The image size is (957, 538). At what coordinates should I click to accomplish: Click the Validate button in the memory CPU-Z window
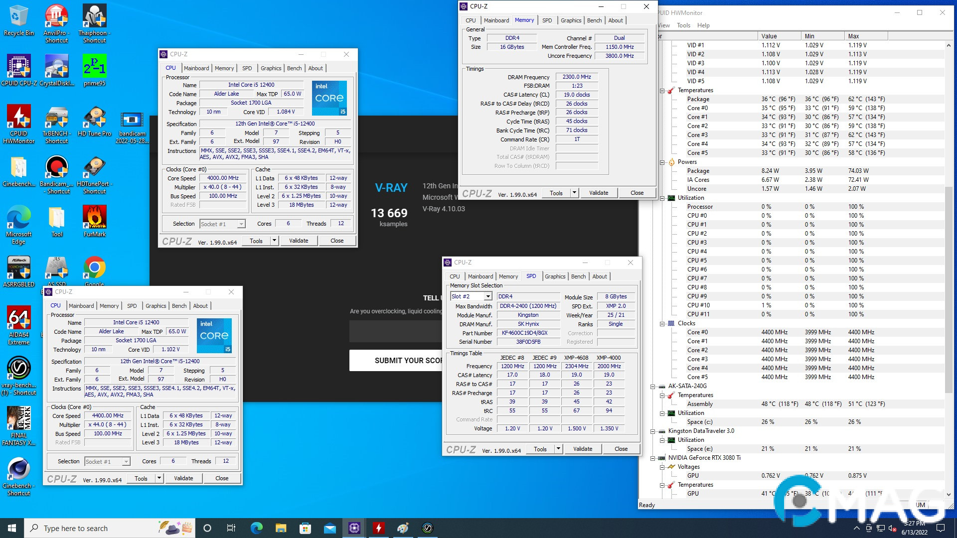click(x=598, y=193)
